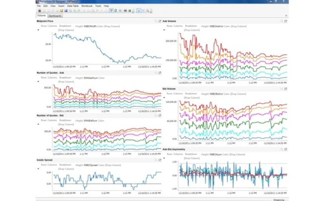Click Rows, Columns label in Inside Spread

point(49,165)
